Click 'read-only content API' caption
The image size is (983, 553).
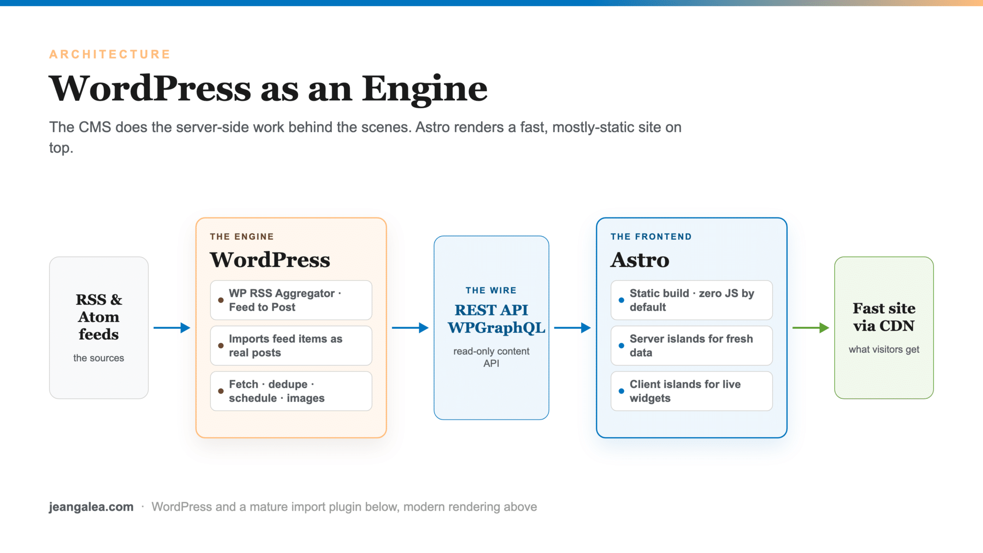[491, 357]
